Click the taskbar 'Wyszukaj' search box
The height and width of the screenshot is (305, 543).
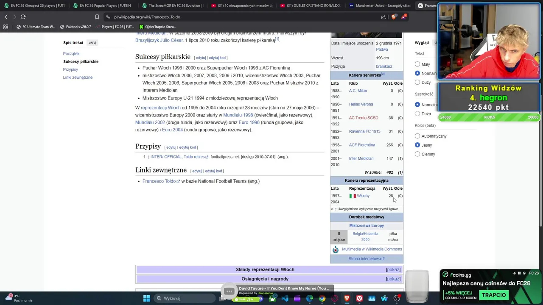click(x=185, y=298)
